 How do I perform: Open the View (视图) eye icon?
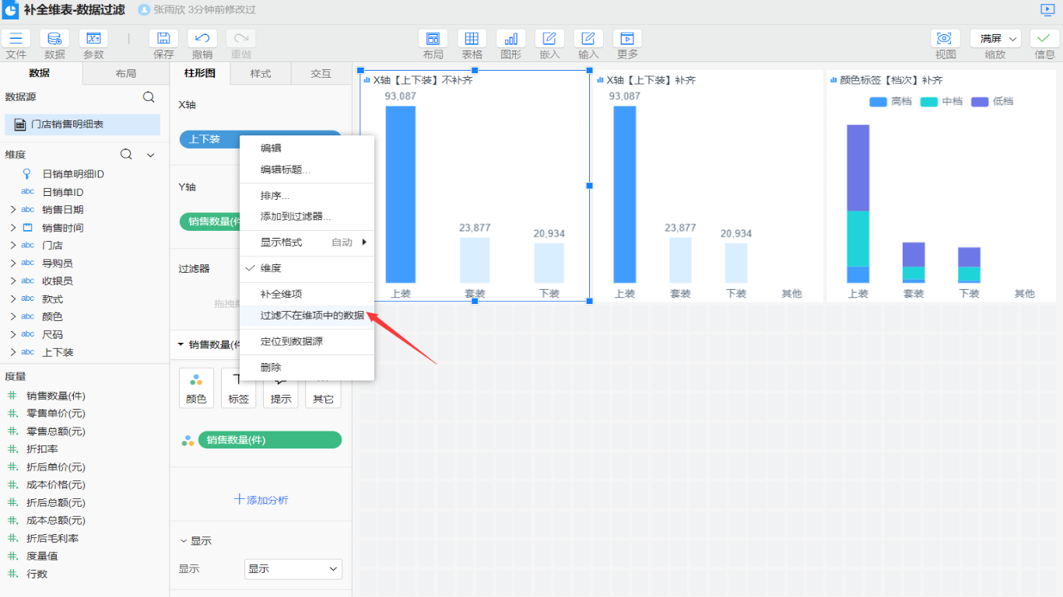(x=945, y=39)
